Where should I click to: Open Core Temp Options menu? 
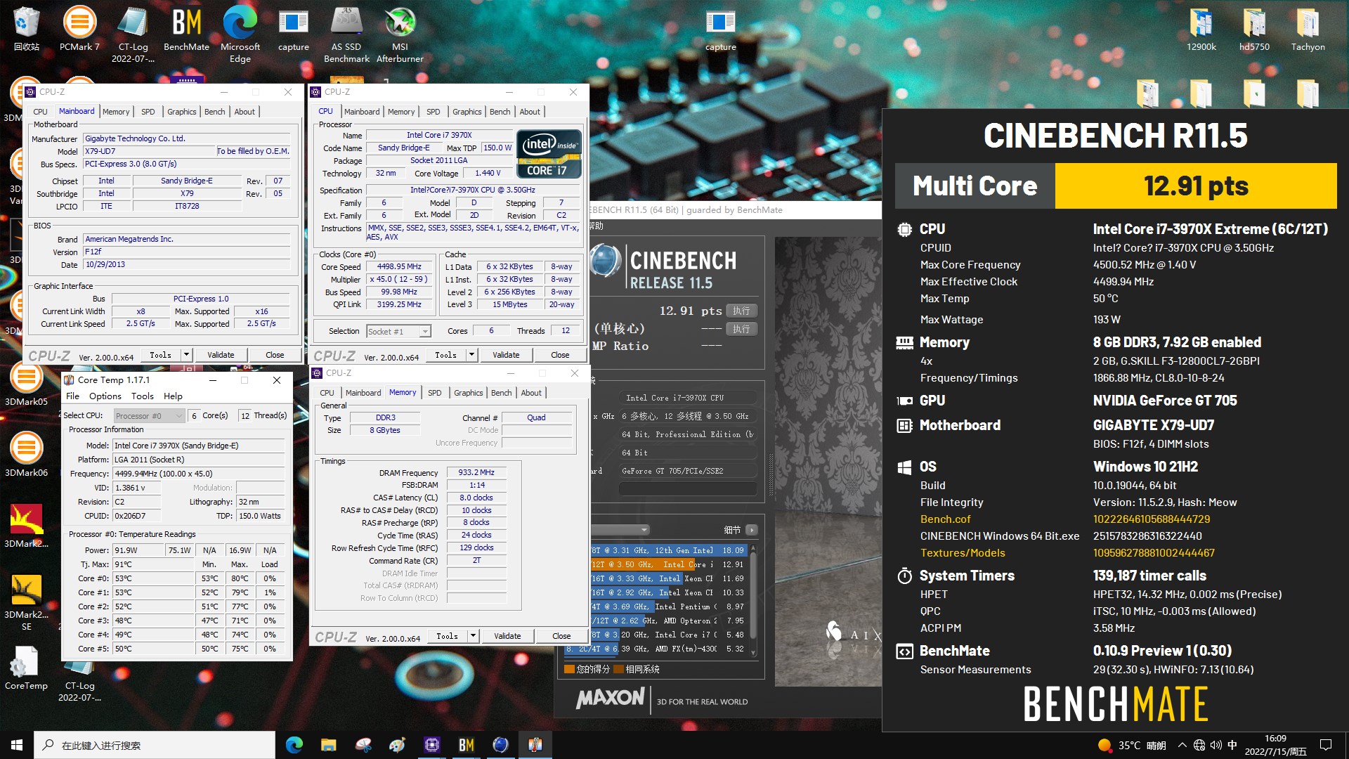(x=105, y=396)
